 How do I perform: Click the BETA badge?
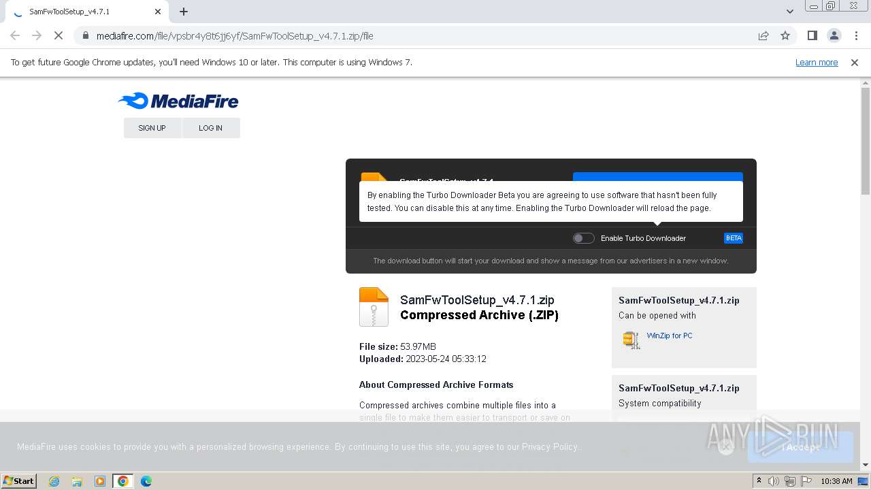pyautogui.click(x=734, y=238)
